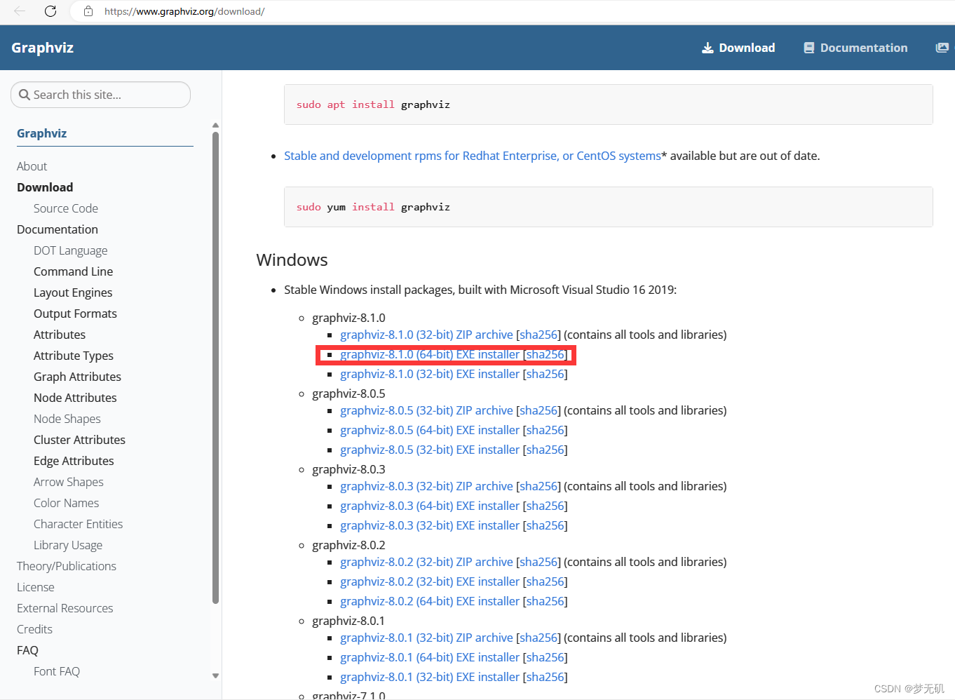The width and height of the screenshot is (955, 700).
Task: Click the sidebar scrollbar up arrow
Action: (x=215, y=126)
